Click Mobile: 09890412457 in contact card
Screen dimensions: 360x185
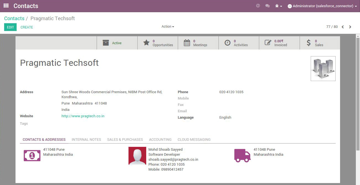coord(166,170)
